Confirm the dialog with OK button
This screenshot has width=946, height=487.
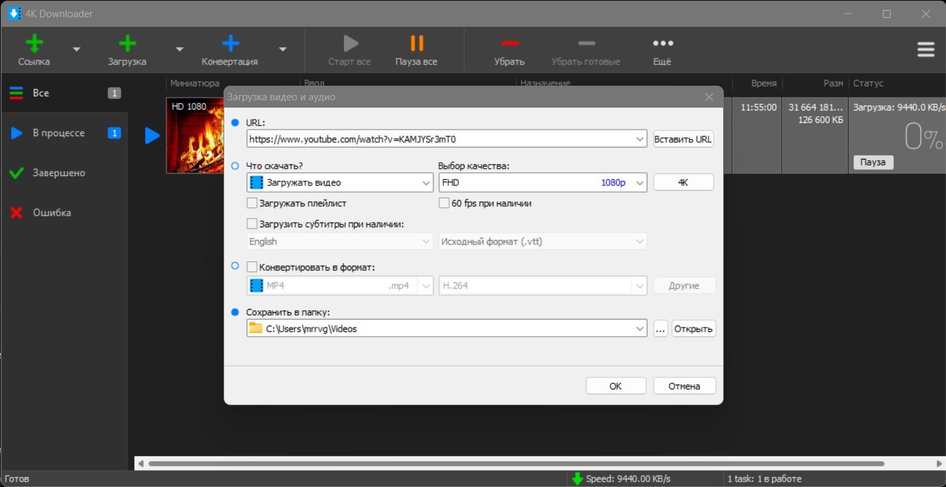pos(616,386)
